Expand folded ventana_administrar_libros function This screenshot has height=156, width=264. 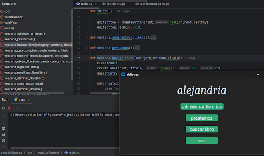(x=86, y=38)
